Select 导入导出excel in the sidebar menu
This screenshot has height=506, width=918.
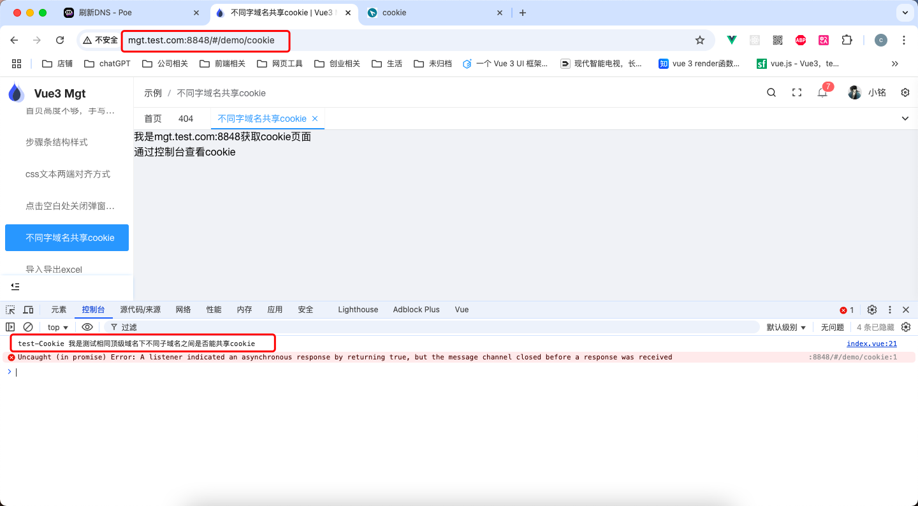click(54, 270)
